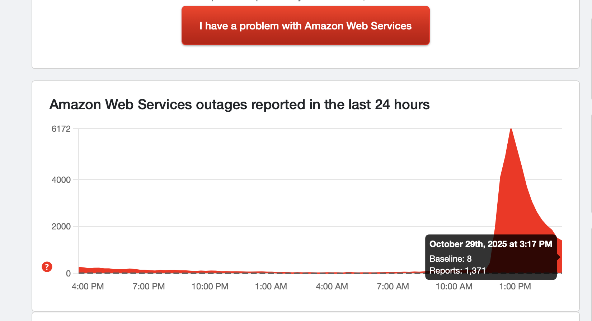Select the "7:00 PM" axis label
592x321 pixels.
click(x=149, y=287)
